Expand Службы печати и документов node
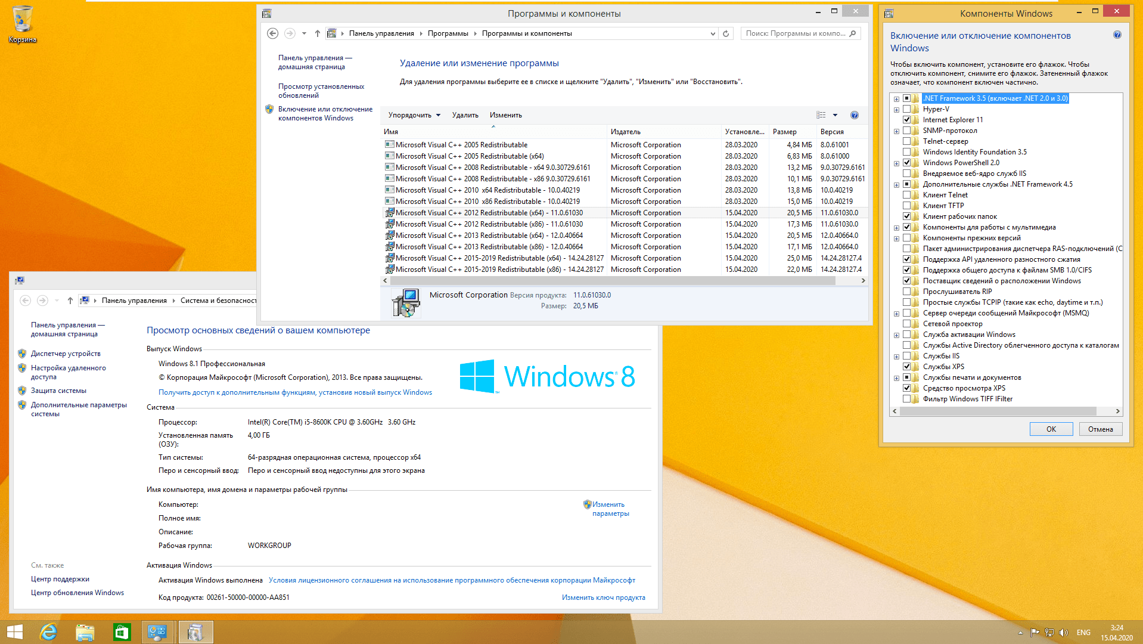 (896, 378)
